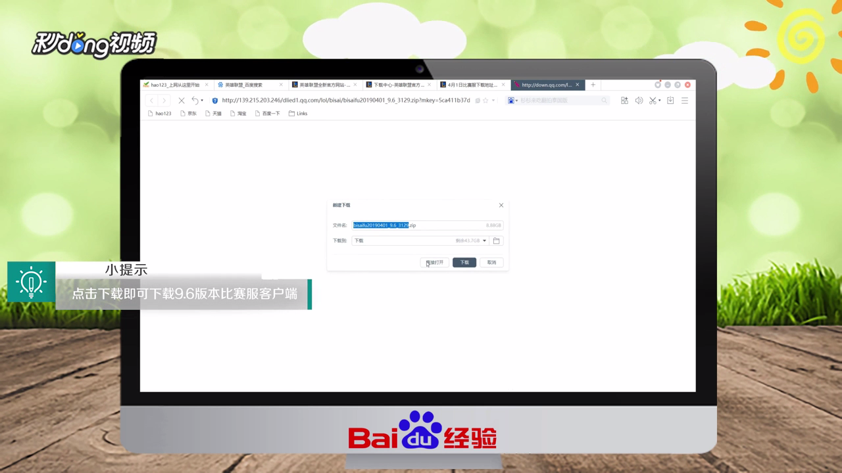Select the http://down.qq.com tab

pos(546,85)
